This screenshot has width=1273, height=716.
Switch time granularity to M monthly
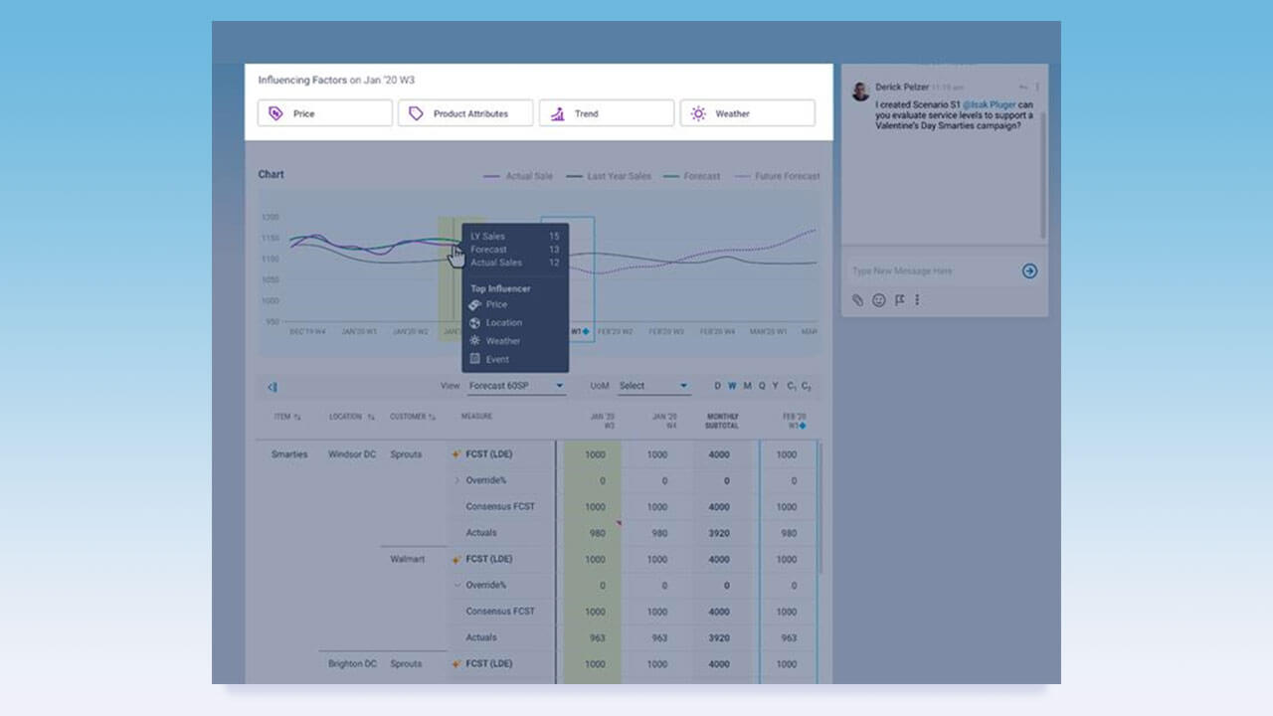(747, 386)
